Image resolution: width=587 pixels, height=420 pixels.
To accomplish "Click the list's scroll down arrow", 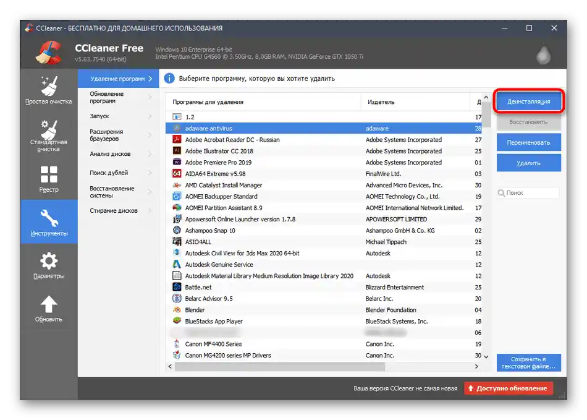I will pyautogui.click(x=486, y=357).
